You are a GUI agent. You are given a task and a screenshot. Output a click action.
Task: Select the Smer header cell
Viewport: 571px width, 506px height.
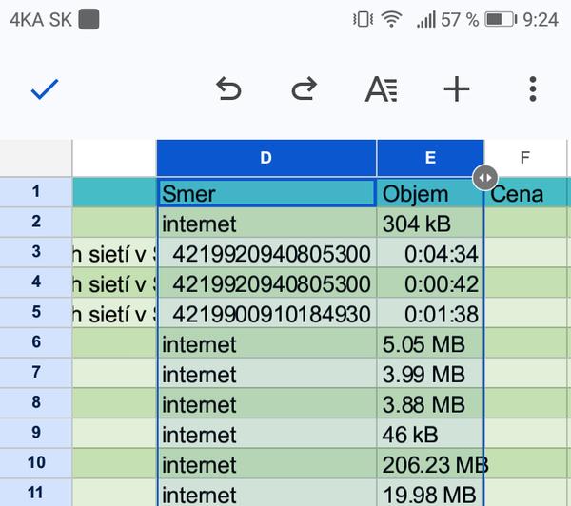[x=266, y=193]
